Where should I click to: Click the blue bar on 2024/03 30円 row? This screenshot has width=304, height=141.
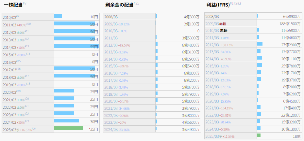(x=66, y=121)
